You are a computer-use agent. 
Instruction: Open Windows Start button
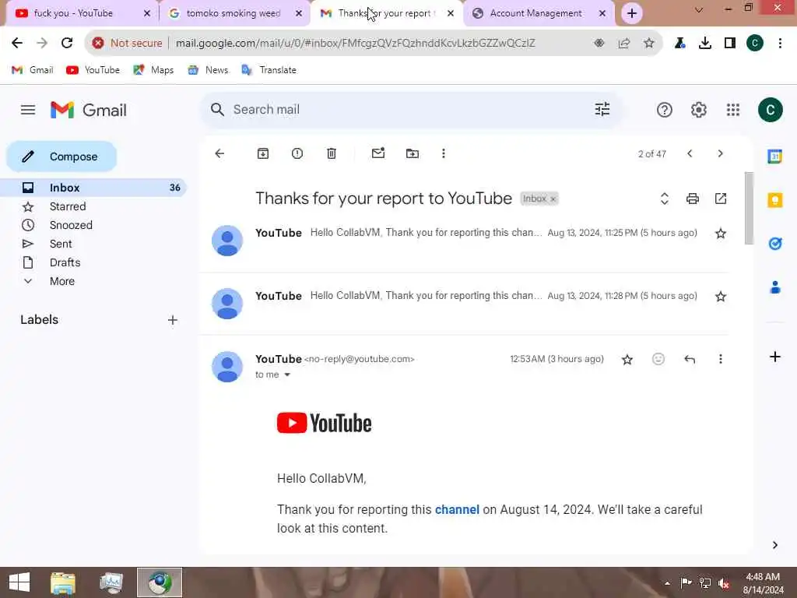(x=19, y=582)
